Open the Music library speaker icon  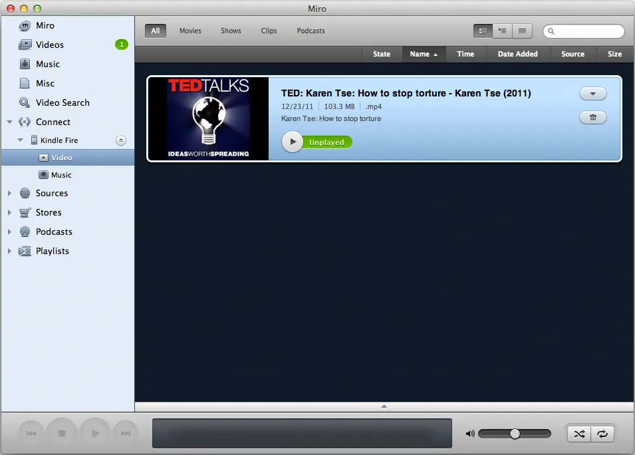pyautogui.click(x=25, y=64)
